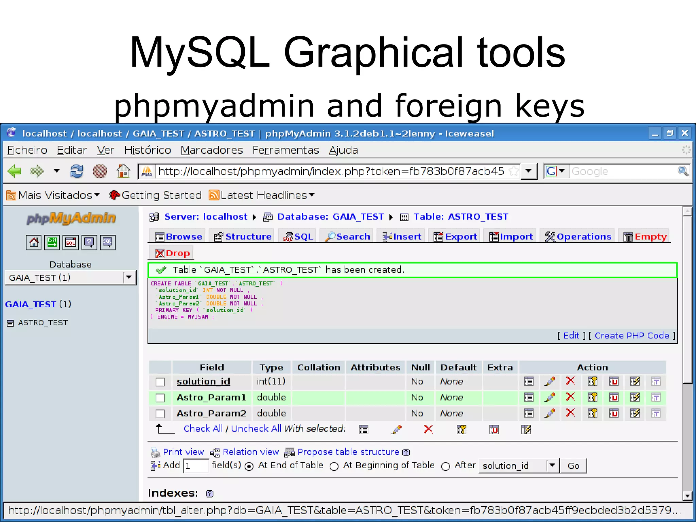Open phpMyAdmin documentation sidebar icon
696x522 pixels.
pos(89,242)
